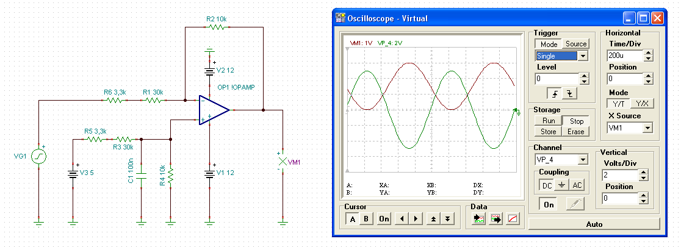Screen dimensions: 681x247
Task: Increase Volts/Div with up arrow
Action: [643, 173]
